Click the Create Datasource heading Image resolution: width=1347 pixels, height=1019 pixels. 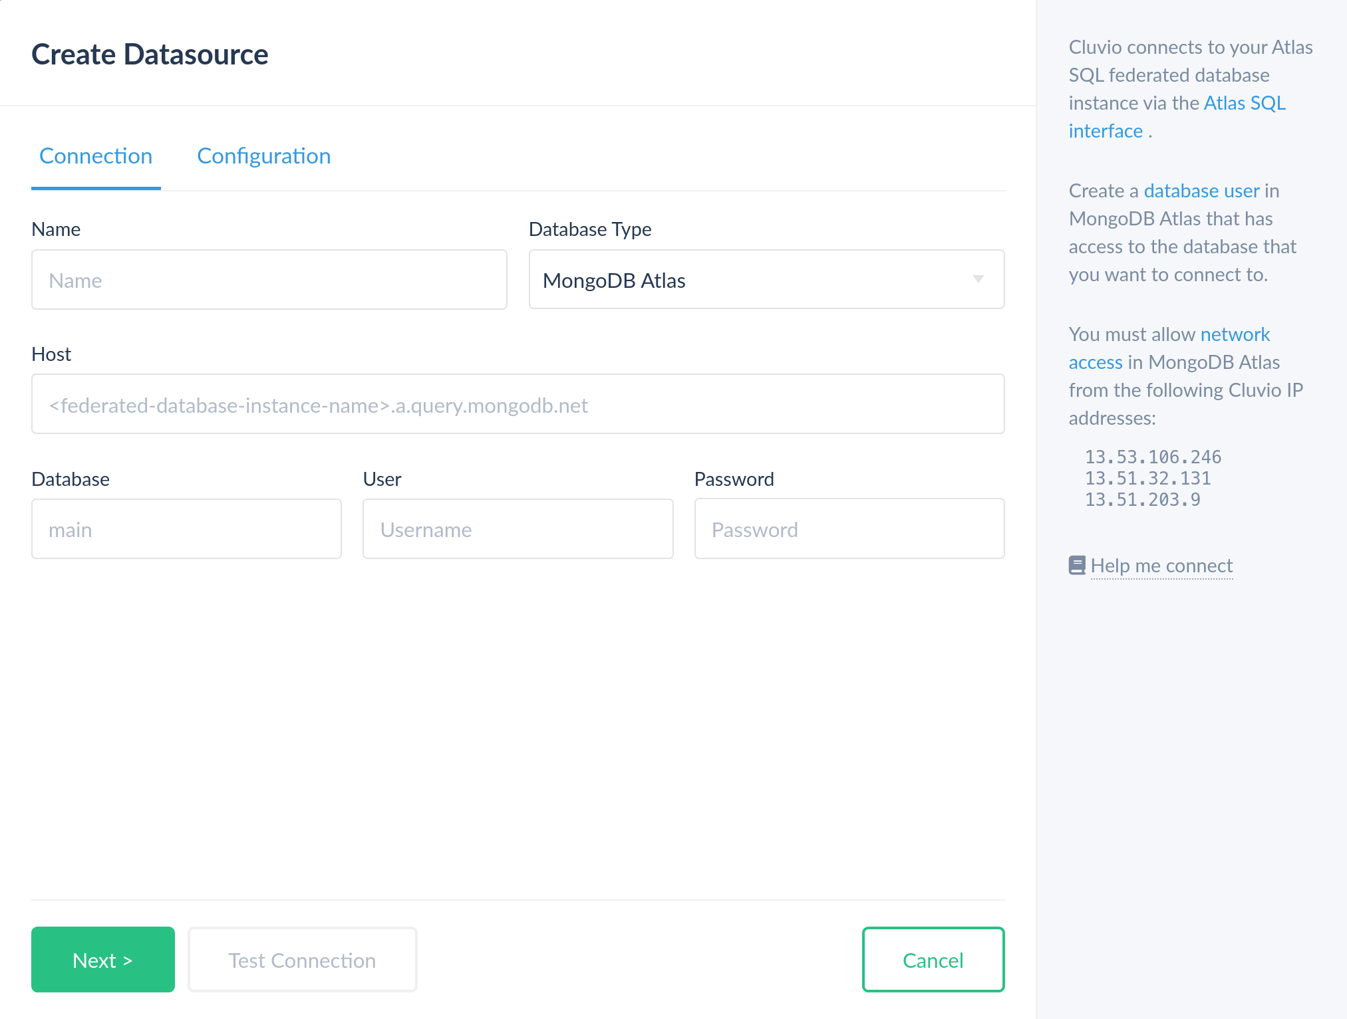coord(150,55)
